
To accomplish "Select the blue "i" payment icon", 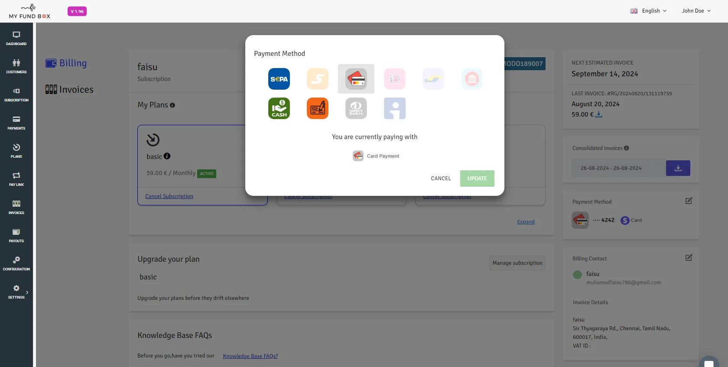I will (395, 108).
